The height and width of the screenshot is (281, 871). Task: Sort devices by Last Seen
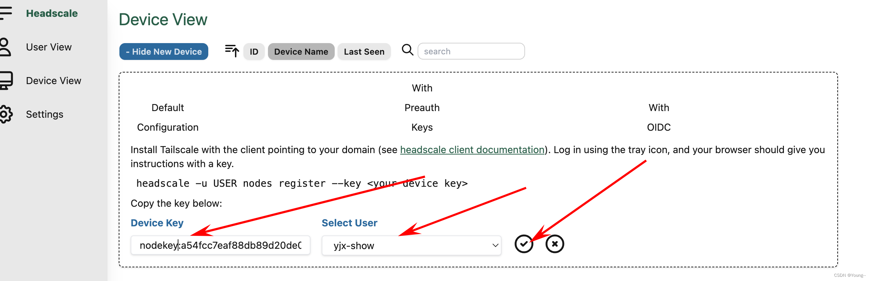click(364, 52)
